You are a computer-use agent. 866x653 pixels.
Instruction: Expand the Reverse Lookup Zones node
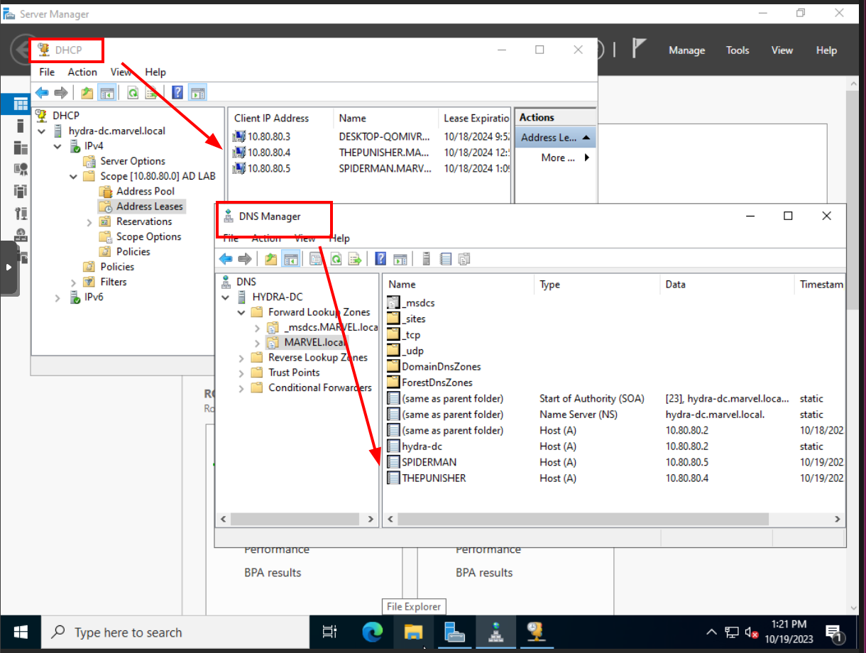[x=242, y=358]
